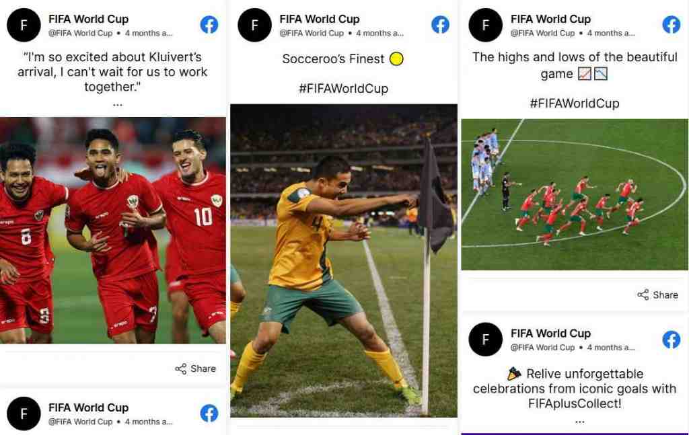Open Facebook icon on FIFAplusCollect post

(x=672, y=340)
